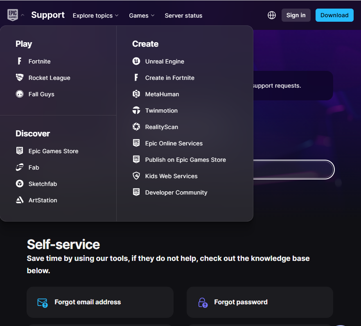Viewport: 361px width, 326px height.
Task: Click the search input field behind menu
Action: click(293, 169)
